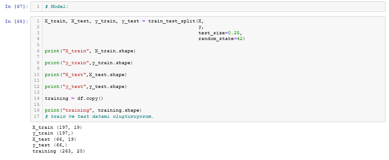The image size is (389, 160).
Task: Click the '# Model:' comment cell
Action: (207, 7)
